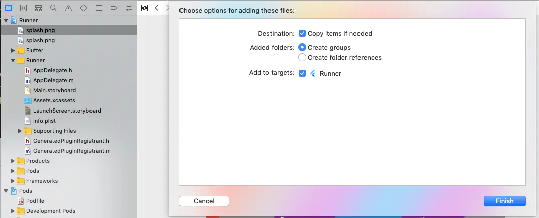Expand the Flutter folder
Image resolution: width=539 pixels, height=218 pixels.
13,50
